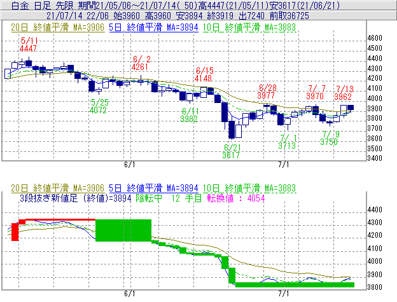Select the 7/7 3970 high label
Viewport: 397px width, 302px height.
coord(315,92)
